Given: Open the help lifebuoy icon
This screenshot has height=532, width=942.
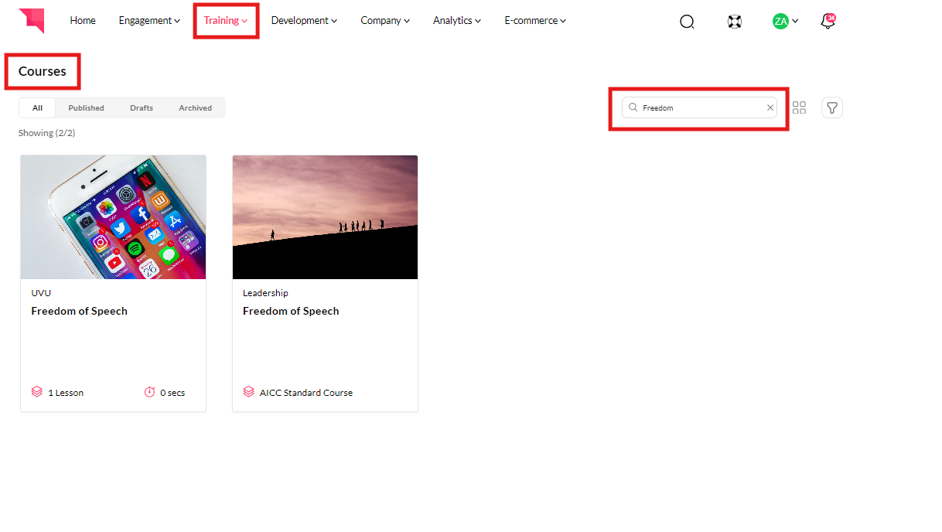Looking at the screenshot, I should coord(735,22).
